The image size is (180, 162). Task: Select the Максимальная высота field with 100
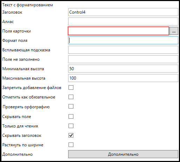pyautogui.click(x=123, y=78)
